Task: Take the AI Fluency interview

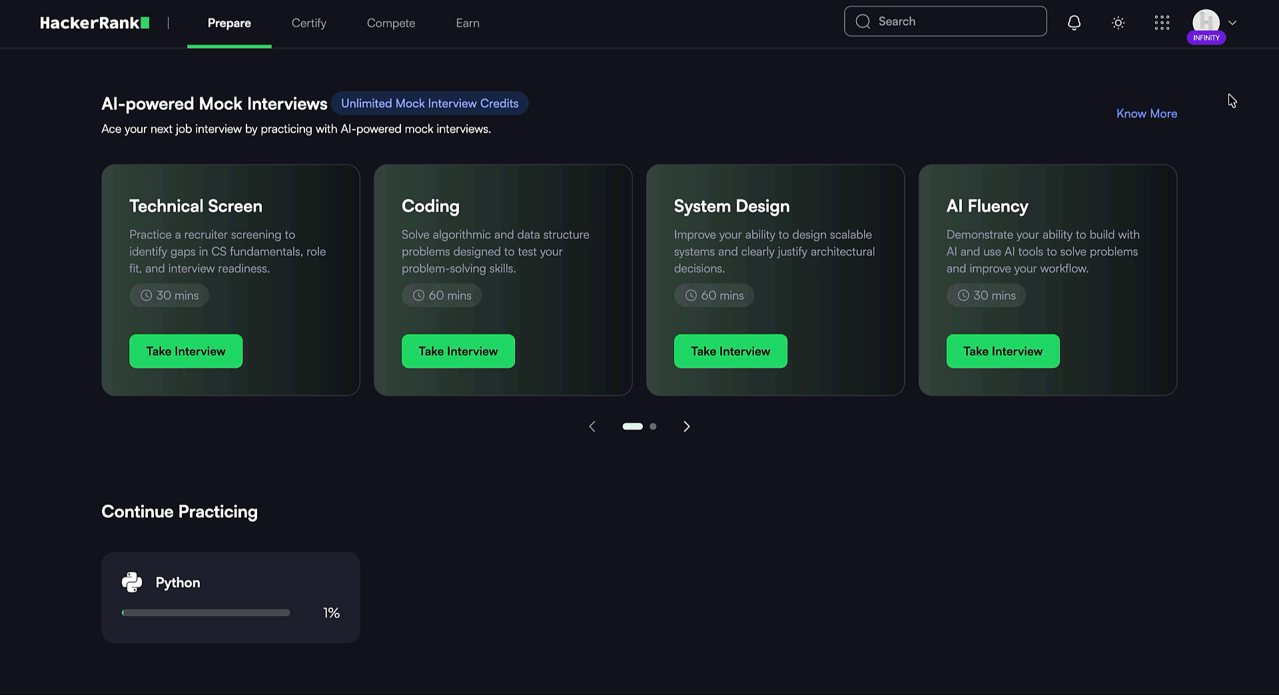Action: pos(1003,351)
